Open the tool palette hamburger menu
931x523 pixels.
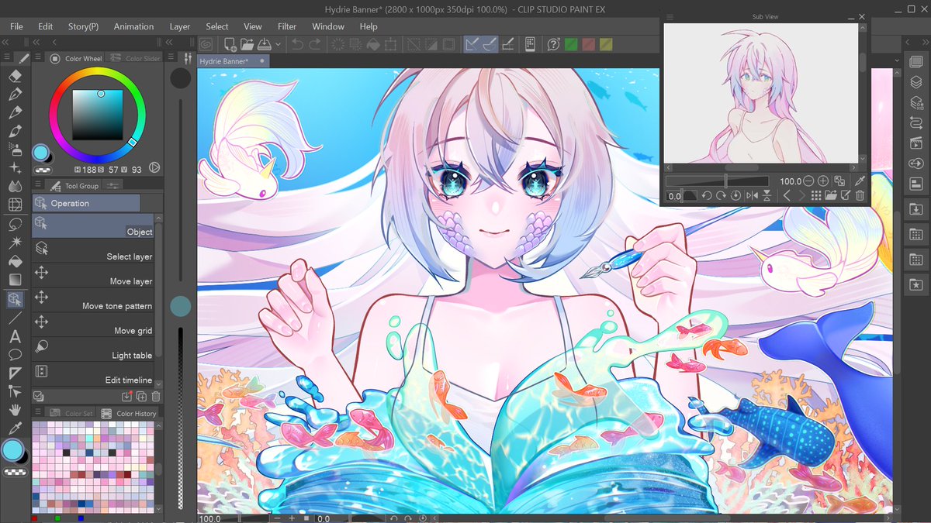(7, 58)
